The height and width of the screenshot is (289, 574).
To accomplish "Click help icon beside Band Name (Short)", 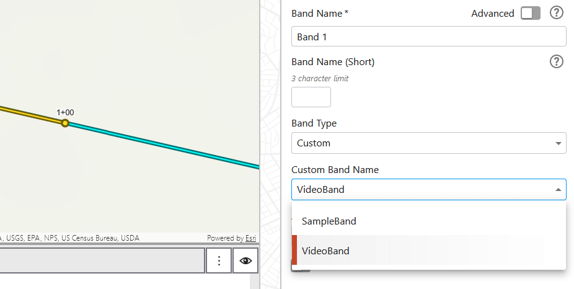I will pyautogui.click(x=557, y=61).
